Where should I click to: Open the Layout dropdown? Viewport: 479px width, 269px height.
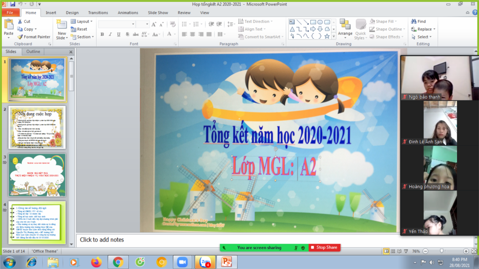click(x=82, y=21)
